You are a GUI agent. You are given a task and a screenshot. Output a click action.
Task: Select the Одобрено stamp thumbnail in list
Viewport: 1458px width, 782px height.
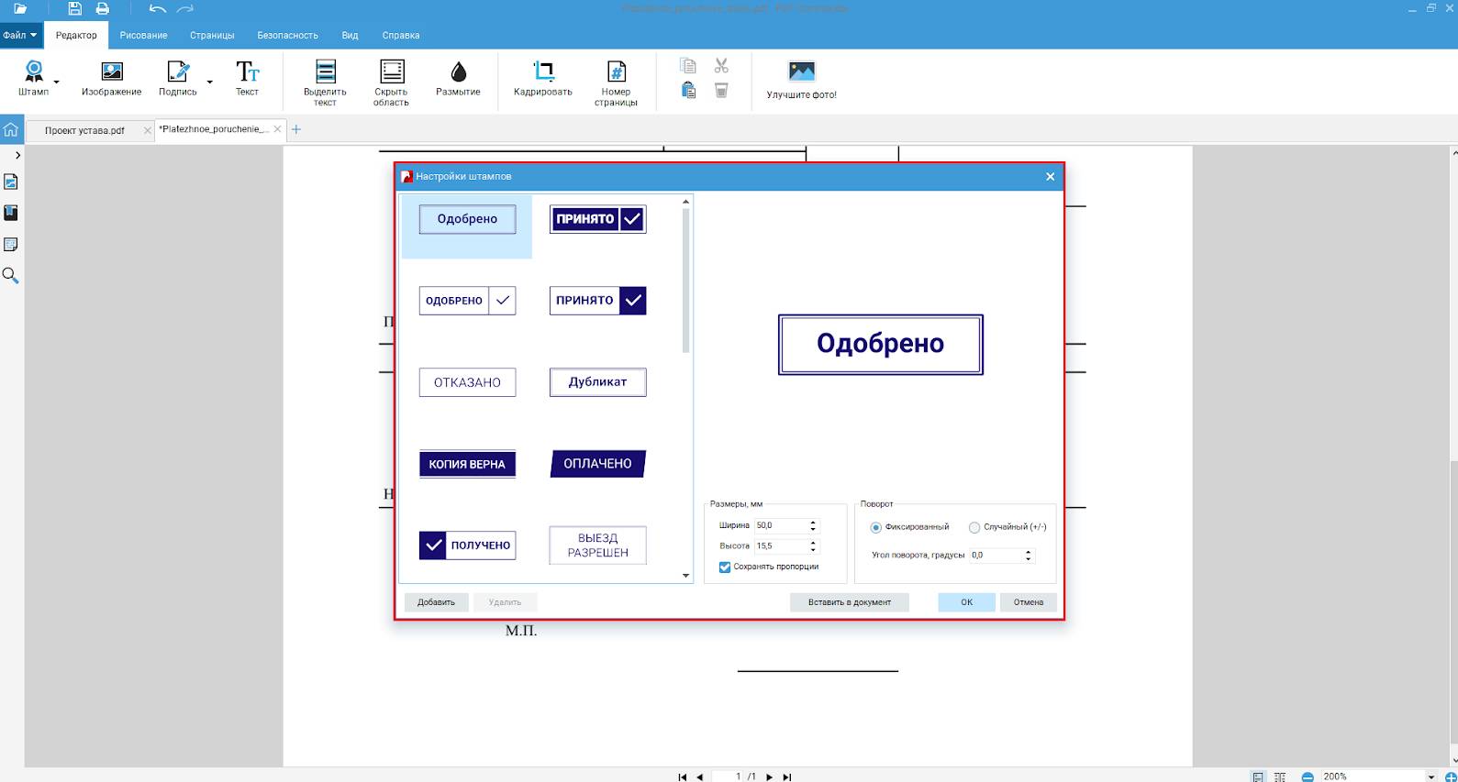tap(467, 219)
